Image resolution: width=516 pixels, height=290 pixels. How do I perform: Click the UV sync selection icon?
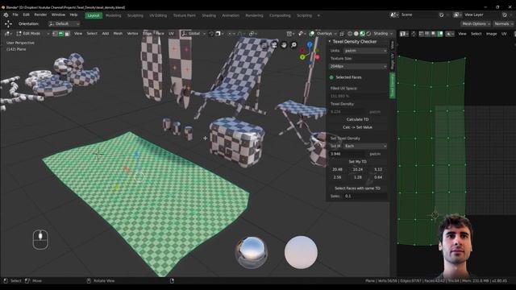(414, 34)
